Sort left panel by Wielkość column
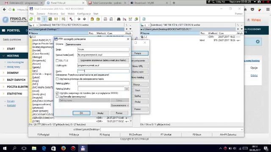 pyautogui.click(x=101, y=33)
